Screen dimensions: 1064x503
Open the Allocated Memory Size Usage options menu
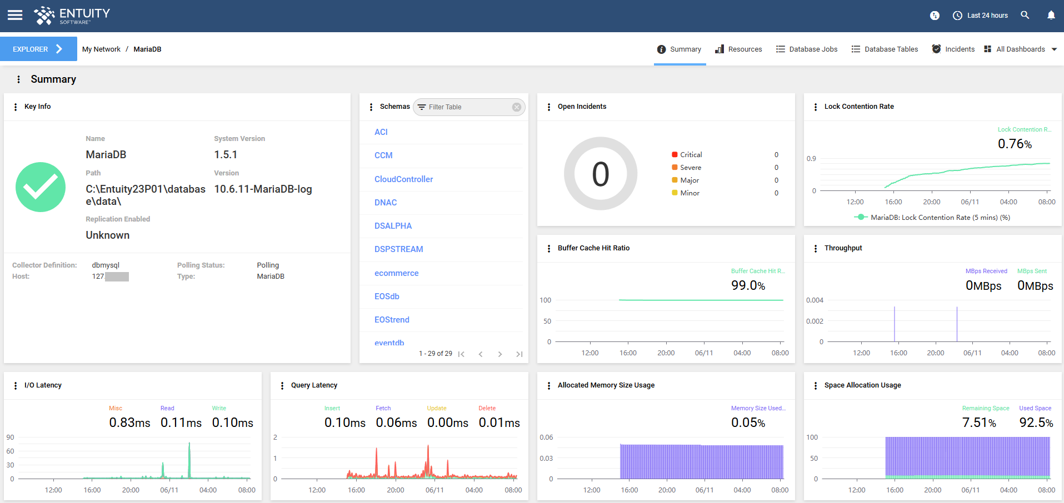tap(548, 385)
